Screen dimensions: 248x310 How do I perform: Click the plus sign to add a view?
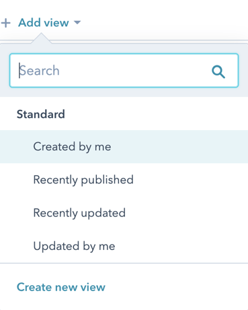pos(6,23)
